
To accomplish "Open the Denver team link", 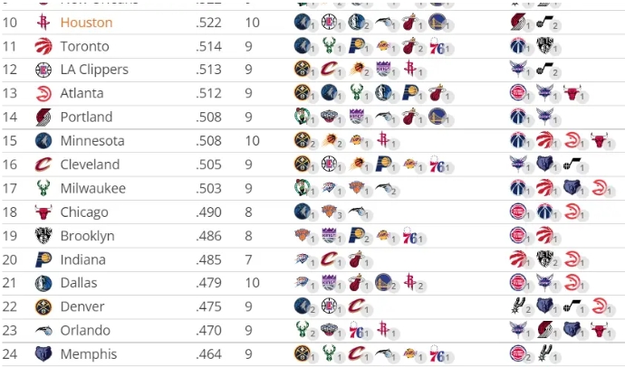I will (82, 306).
